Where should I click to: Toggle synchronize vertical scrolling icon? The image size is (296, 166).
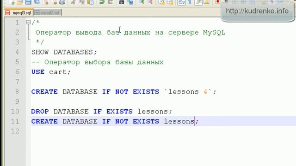coord(161,2)
